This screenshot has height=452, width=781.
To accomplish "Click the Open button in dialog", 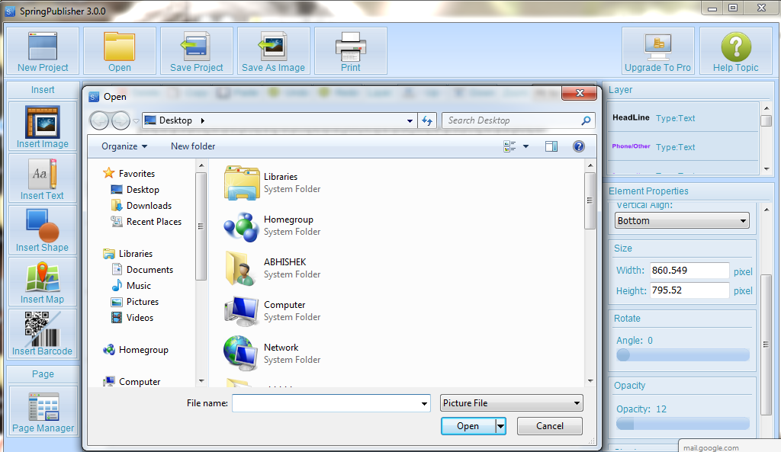I will [x=468, y=426].
